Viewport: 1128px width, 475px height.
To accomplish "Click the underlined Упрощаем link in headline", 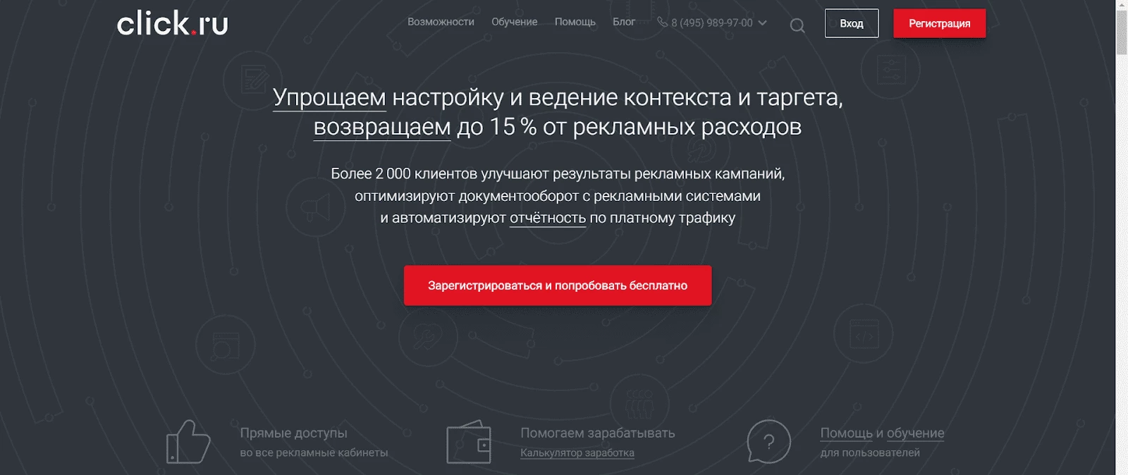I will point(329,97).
